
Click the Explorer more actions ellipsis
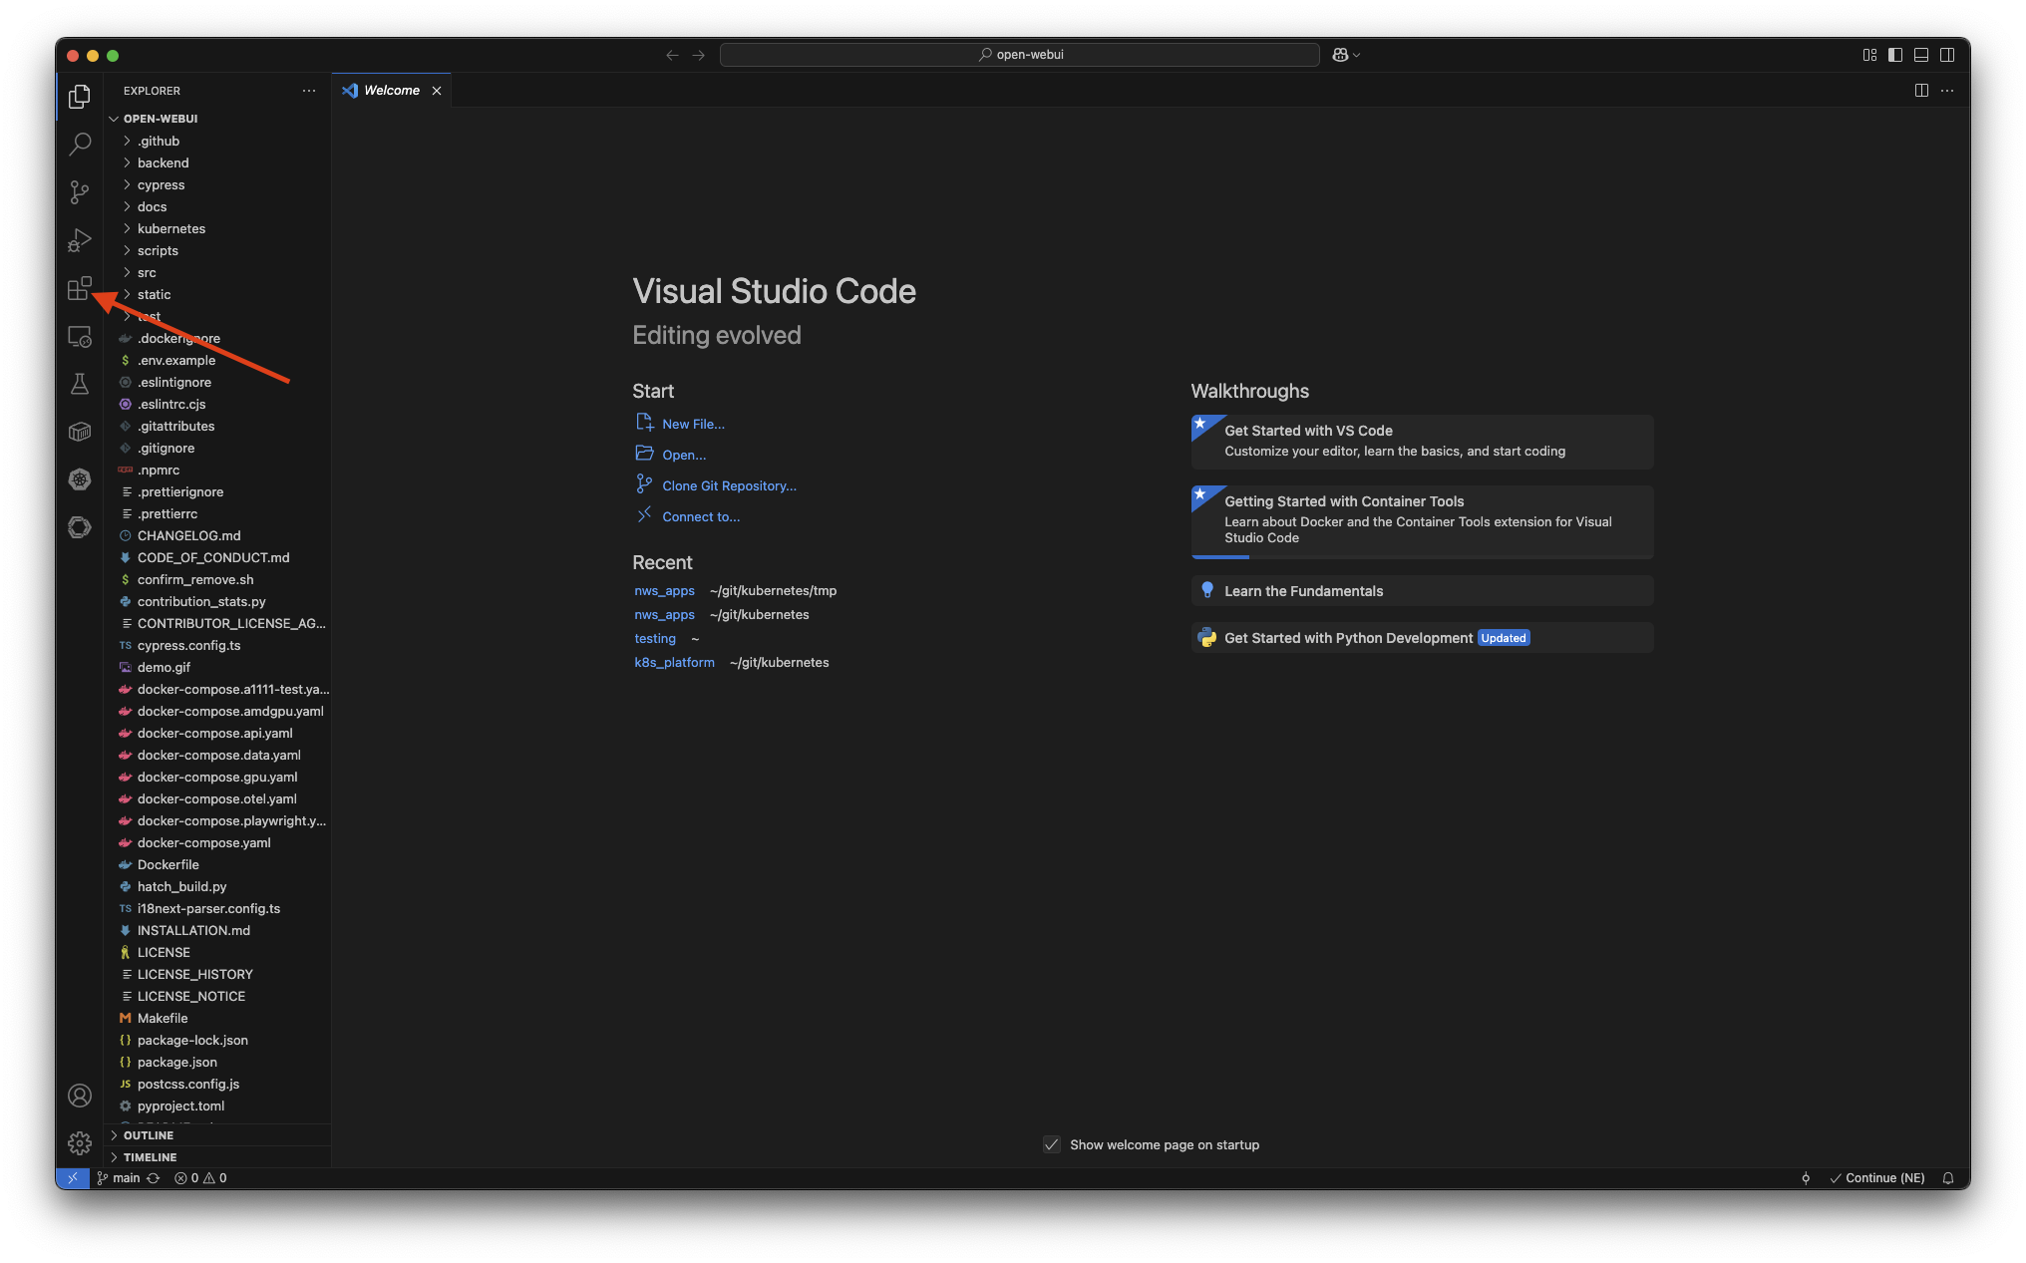point(309,91)
